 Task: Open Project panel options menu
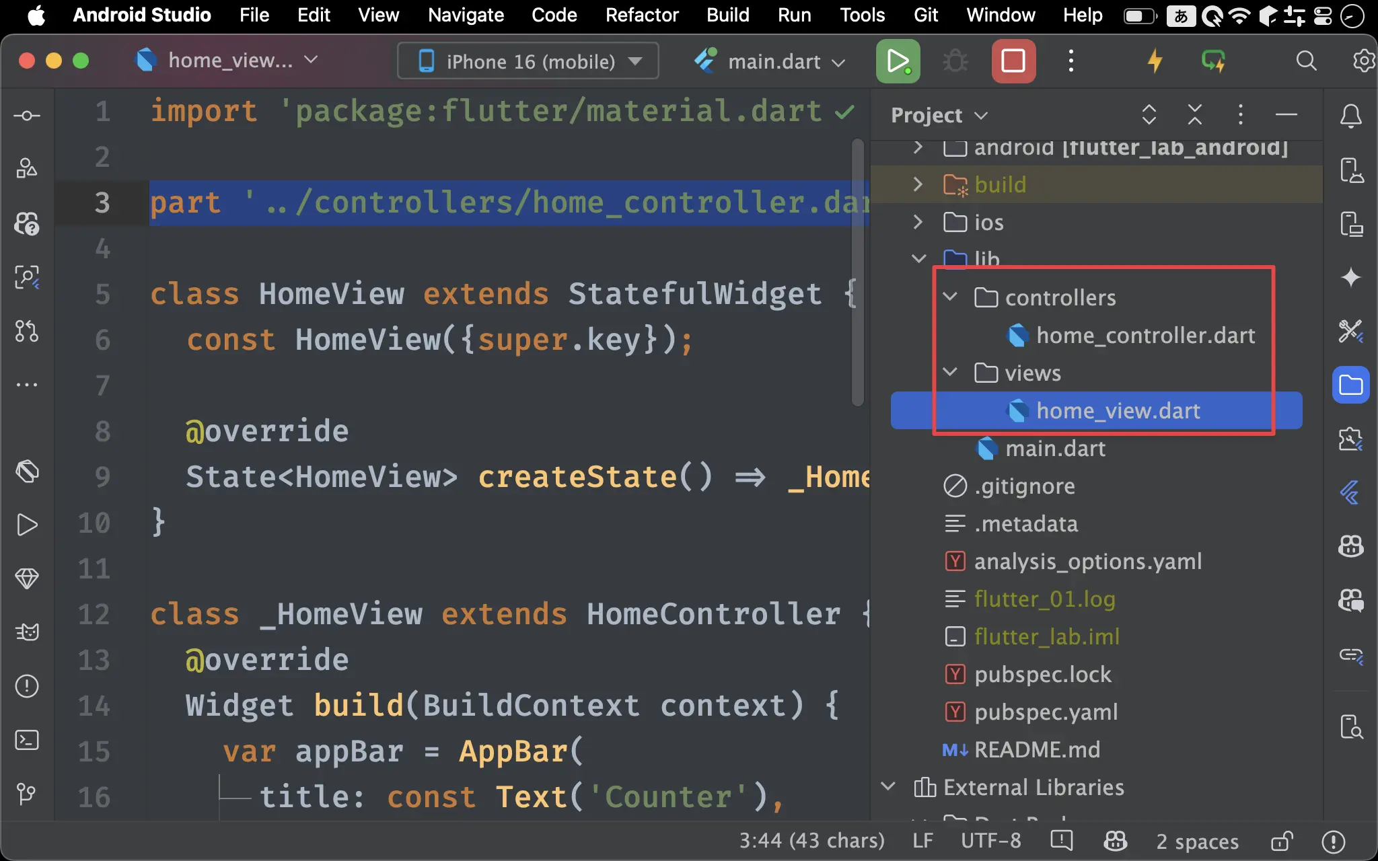coord(1241,115)
